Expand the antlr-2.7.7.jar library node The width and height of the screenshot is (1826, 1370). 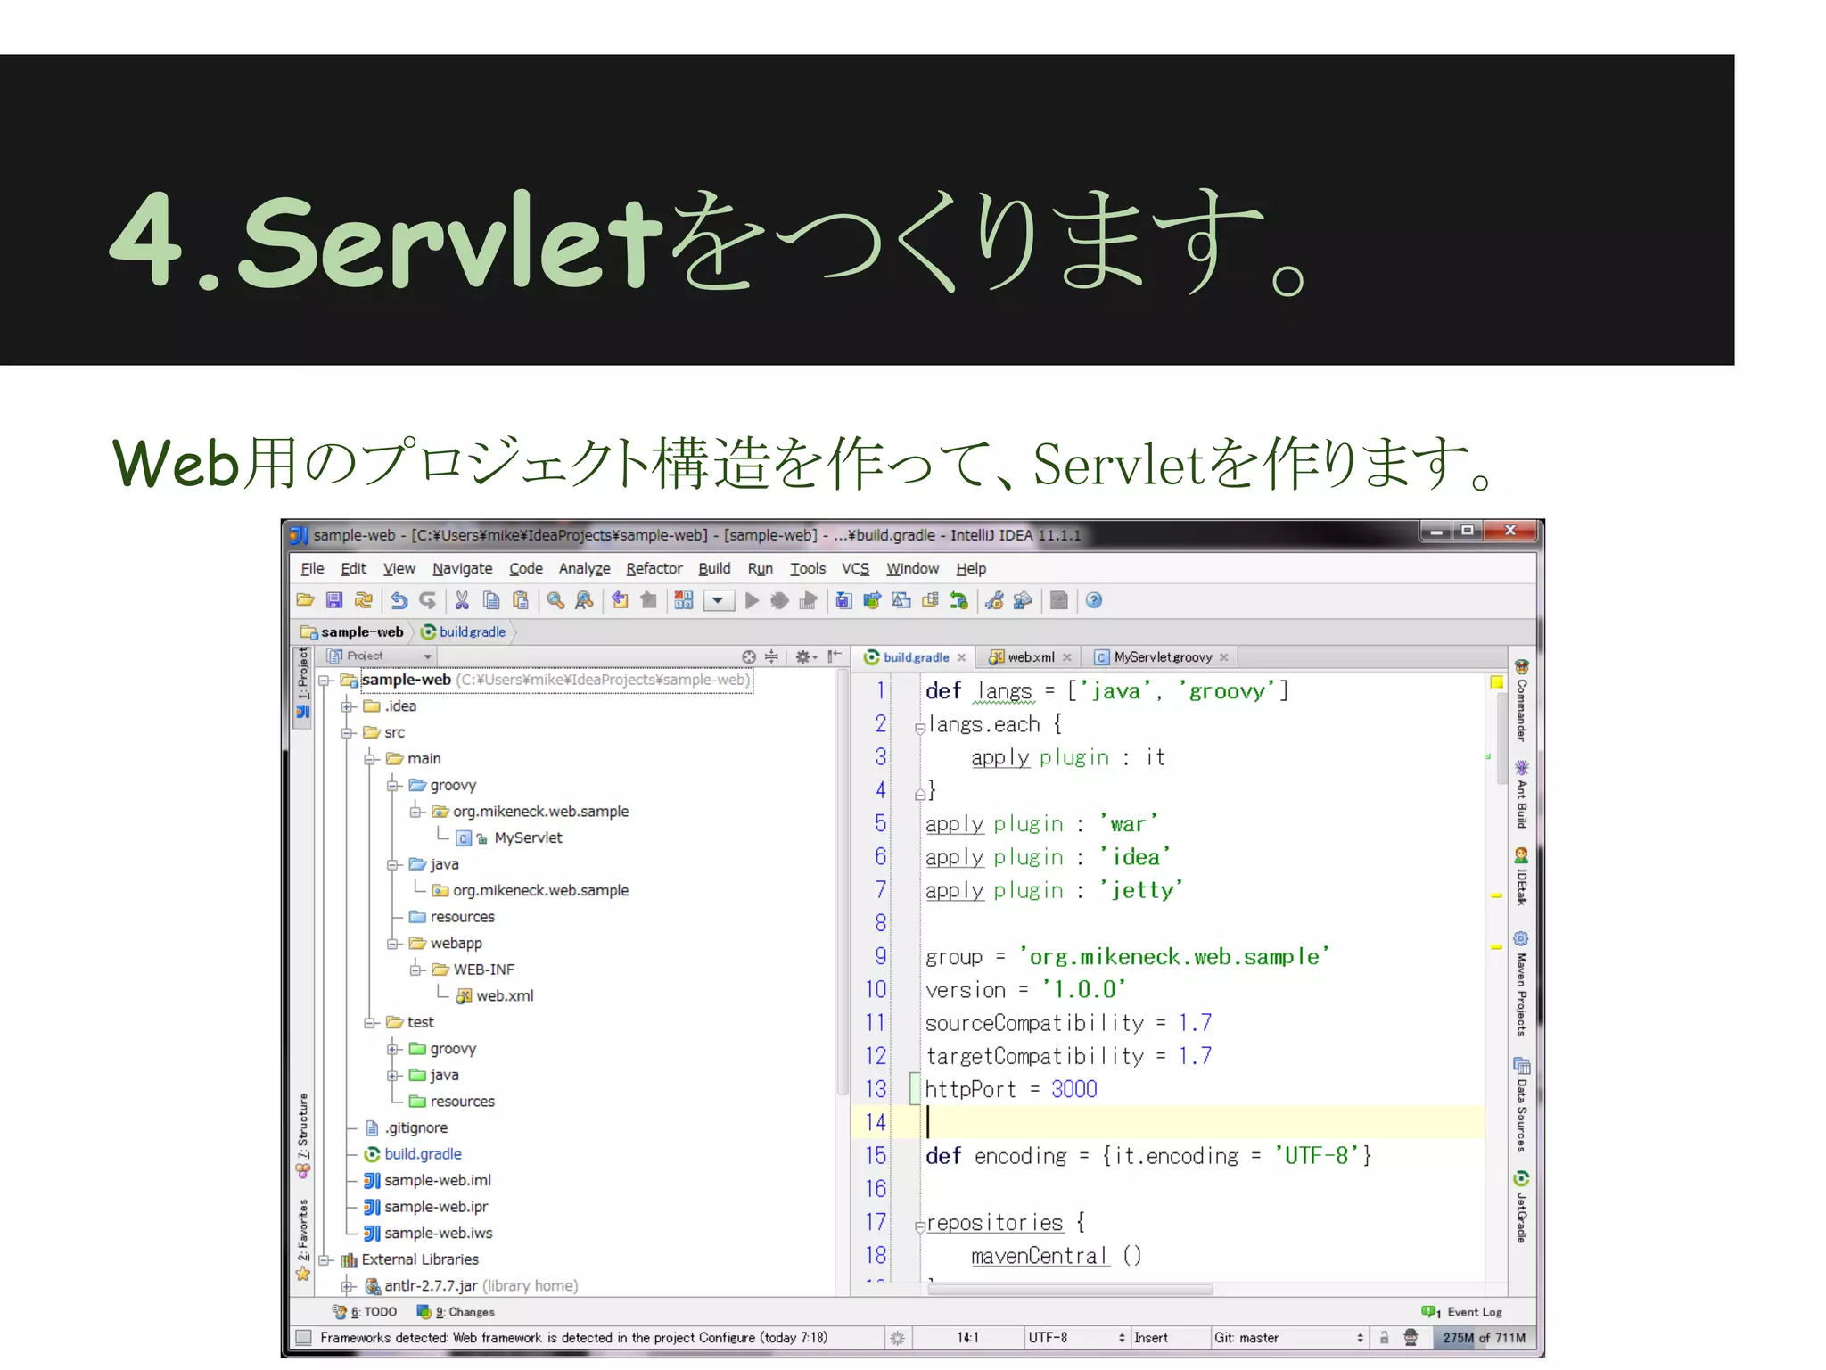click(348, 1286)
